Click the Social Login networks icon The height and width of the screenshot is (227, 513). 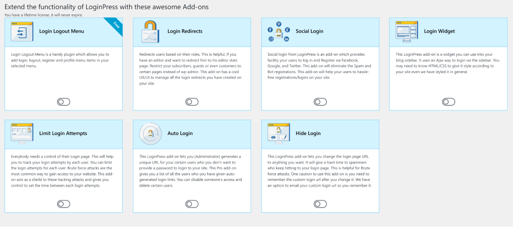pos(279,32)
